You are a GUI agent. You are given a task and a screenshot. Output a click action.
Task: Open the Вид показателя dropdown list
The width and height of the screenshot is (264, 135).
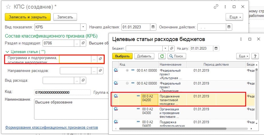83,27
